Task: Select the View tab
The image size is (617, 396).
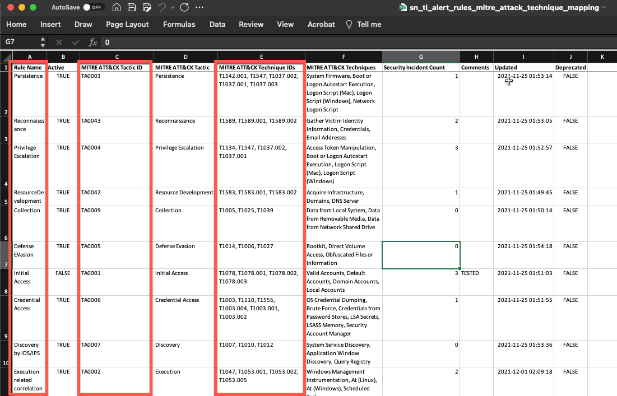Action: 285,25
